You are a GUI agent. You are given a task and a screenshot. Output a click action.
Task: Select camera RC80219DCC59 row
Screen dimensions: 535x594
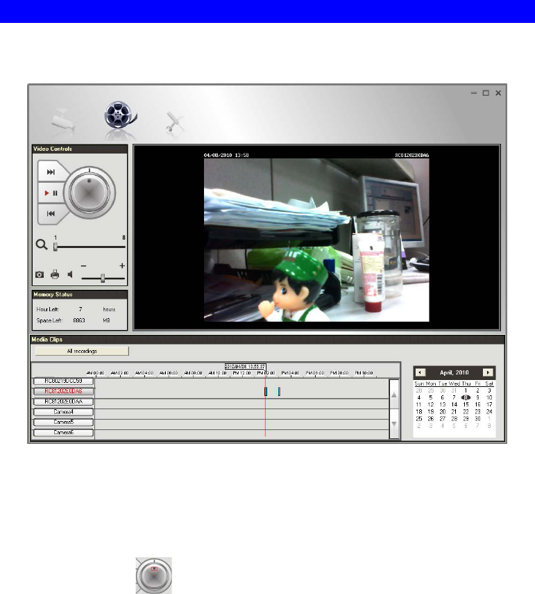coord(63,381)
